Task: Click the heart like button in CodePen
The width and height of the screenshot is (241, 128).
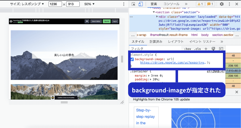Action: click(x=87, y=22)
